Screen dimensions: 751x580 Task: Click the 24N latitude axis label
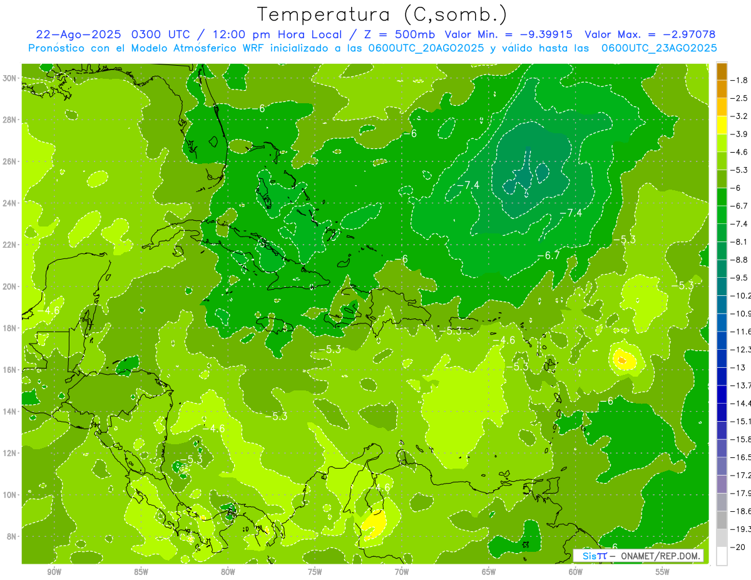click(11, 203)
